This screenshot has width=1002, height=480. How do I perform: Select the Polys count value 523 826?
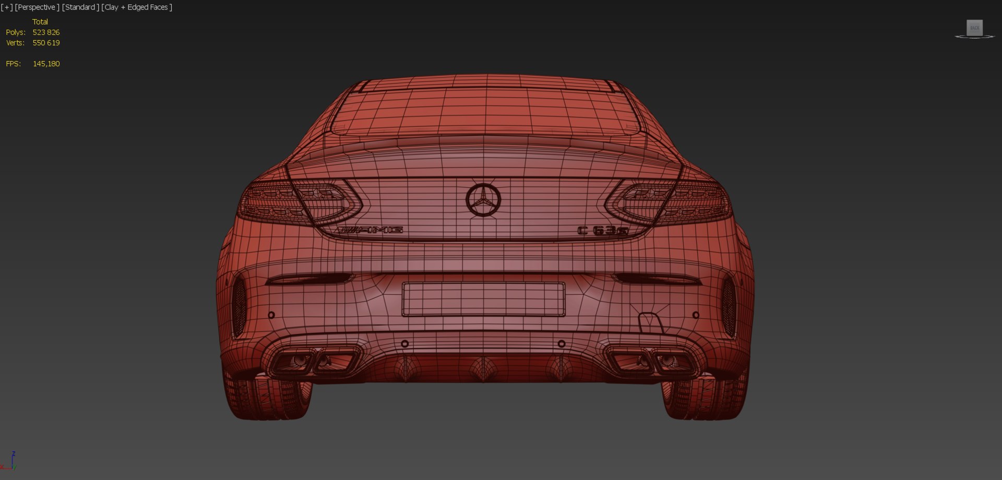point(46,32)
